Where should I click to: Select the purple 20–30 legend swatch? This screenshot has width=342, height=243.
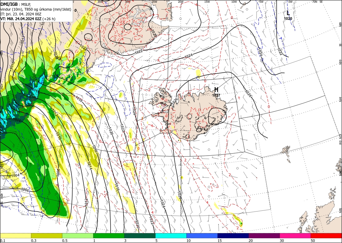tap(264, 235)
